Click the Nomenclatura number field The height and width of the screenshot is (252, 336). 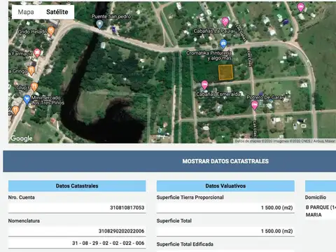pos(77,231)
